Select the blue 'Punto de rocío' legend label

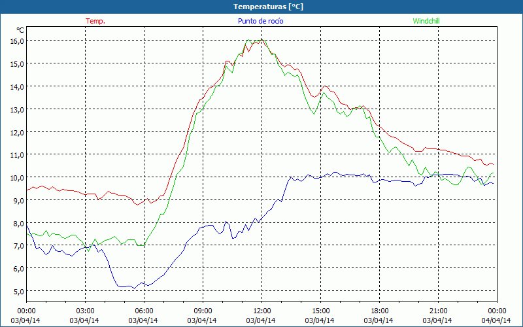tap(260, 21)
